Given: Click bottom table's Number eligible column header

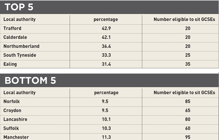Looking at the screenshot, I should (x=184, y=92).
